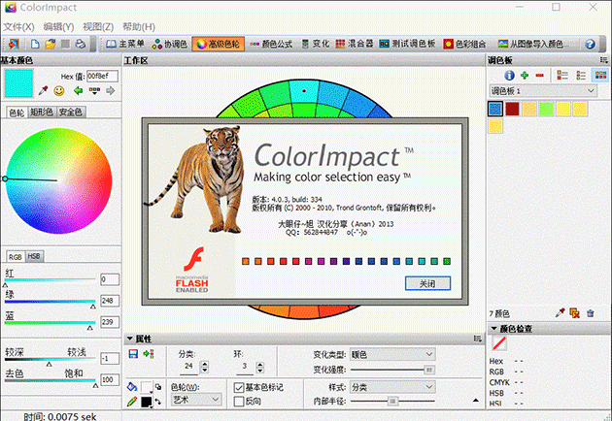
Task: Click the 分类 value stepper arrows
Action: tap(204, 367)
